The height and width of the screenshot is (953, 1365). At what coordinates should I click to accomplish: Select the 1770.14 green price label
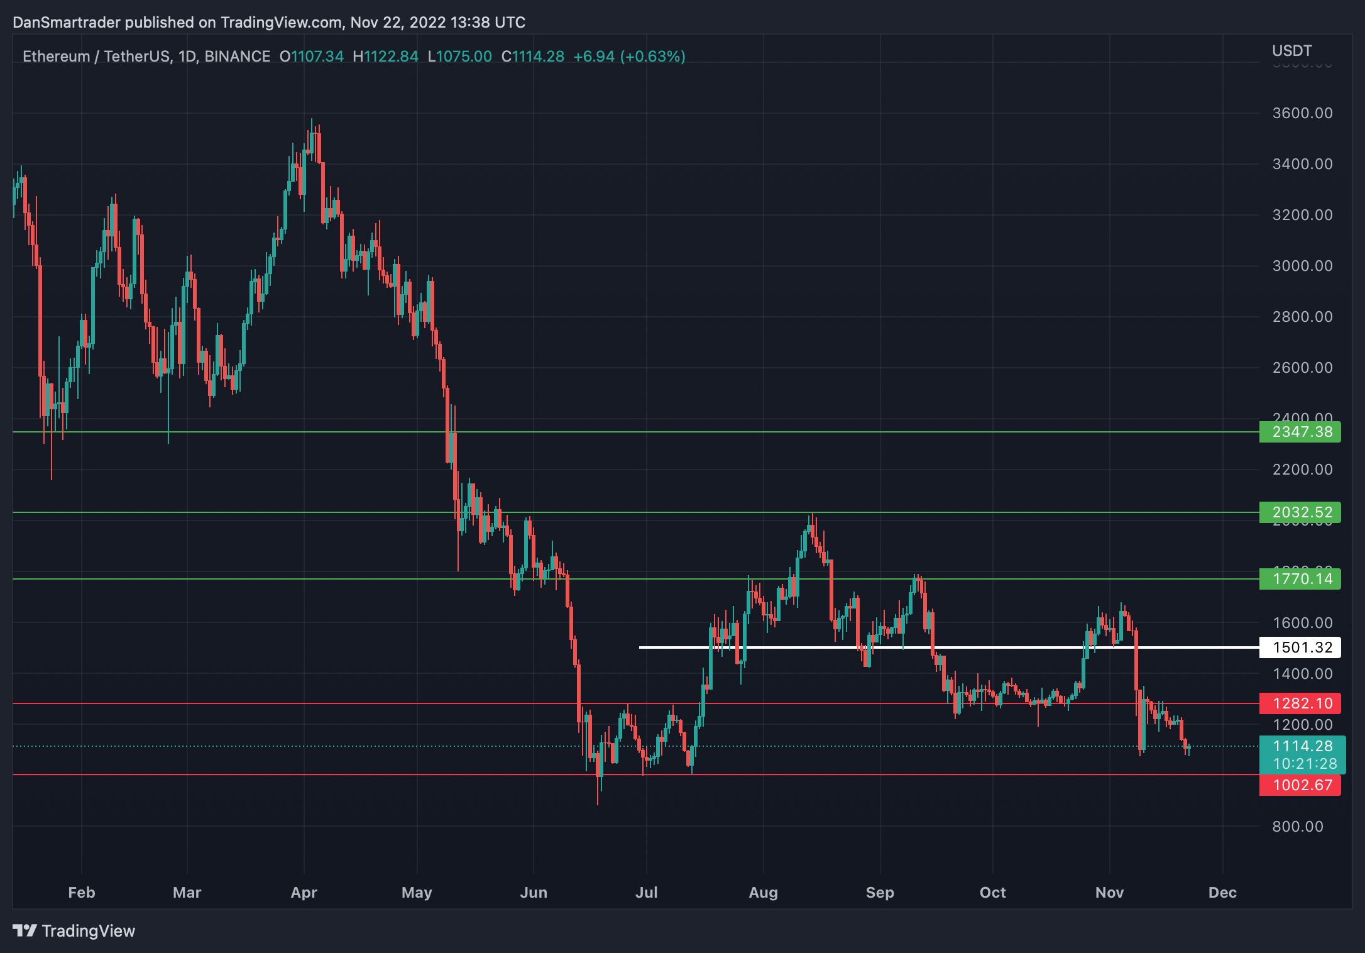click(x=1300, y=579)
